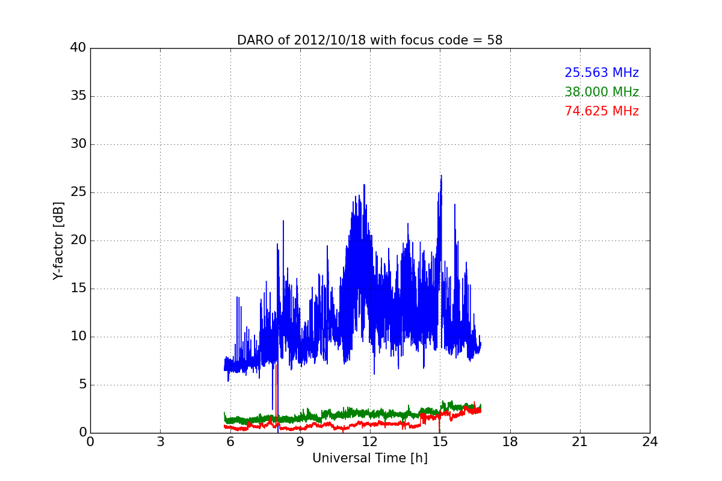The height and width of the screenshot is (481, 722).
Task: Click the Universal Time [h] axis label
Action: coord(369,458)
